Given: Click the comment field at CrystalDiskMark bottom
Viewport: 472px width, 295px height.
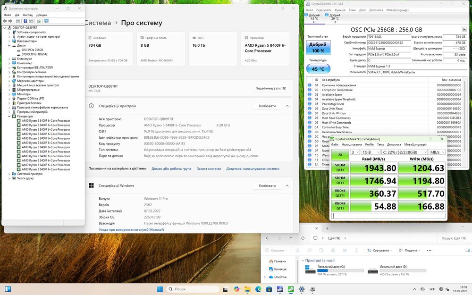Looking at the screenshot, I should click(388, 216).
